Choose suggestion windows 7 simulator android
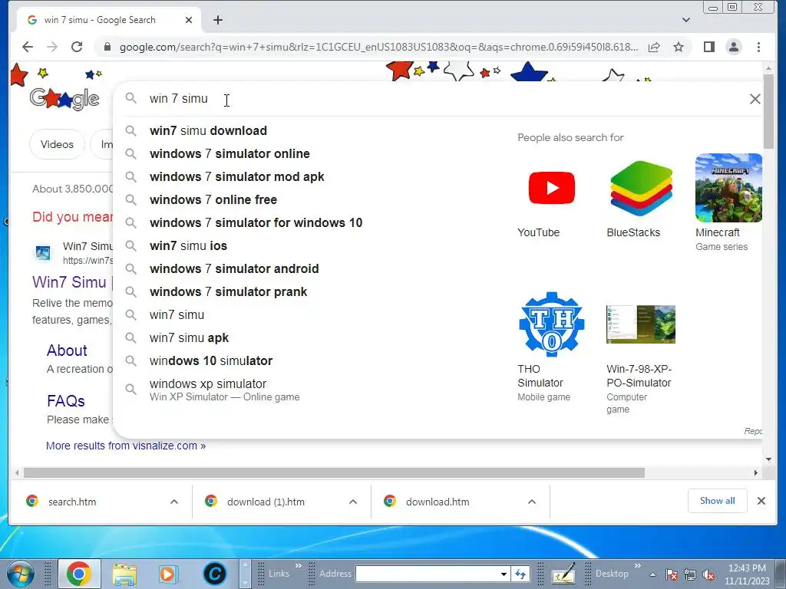This screenshot has height=589, width=786. [234, 269]
